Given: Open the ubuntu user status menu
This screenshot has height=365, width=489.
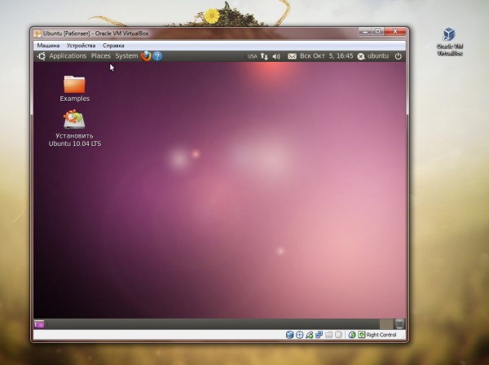Looking at the screenshot, I should click(373, 56).
